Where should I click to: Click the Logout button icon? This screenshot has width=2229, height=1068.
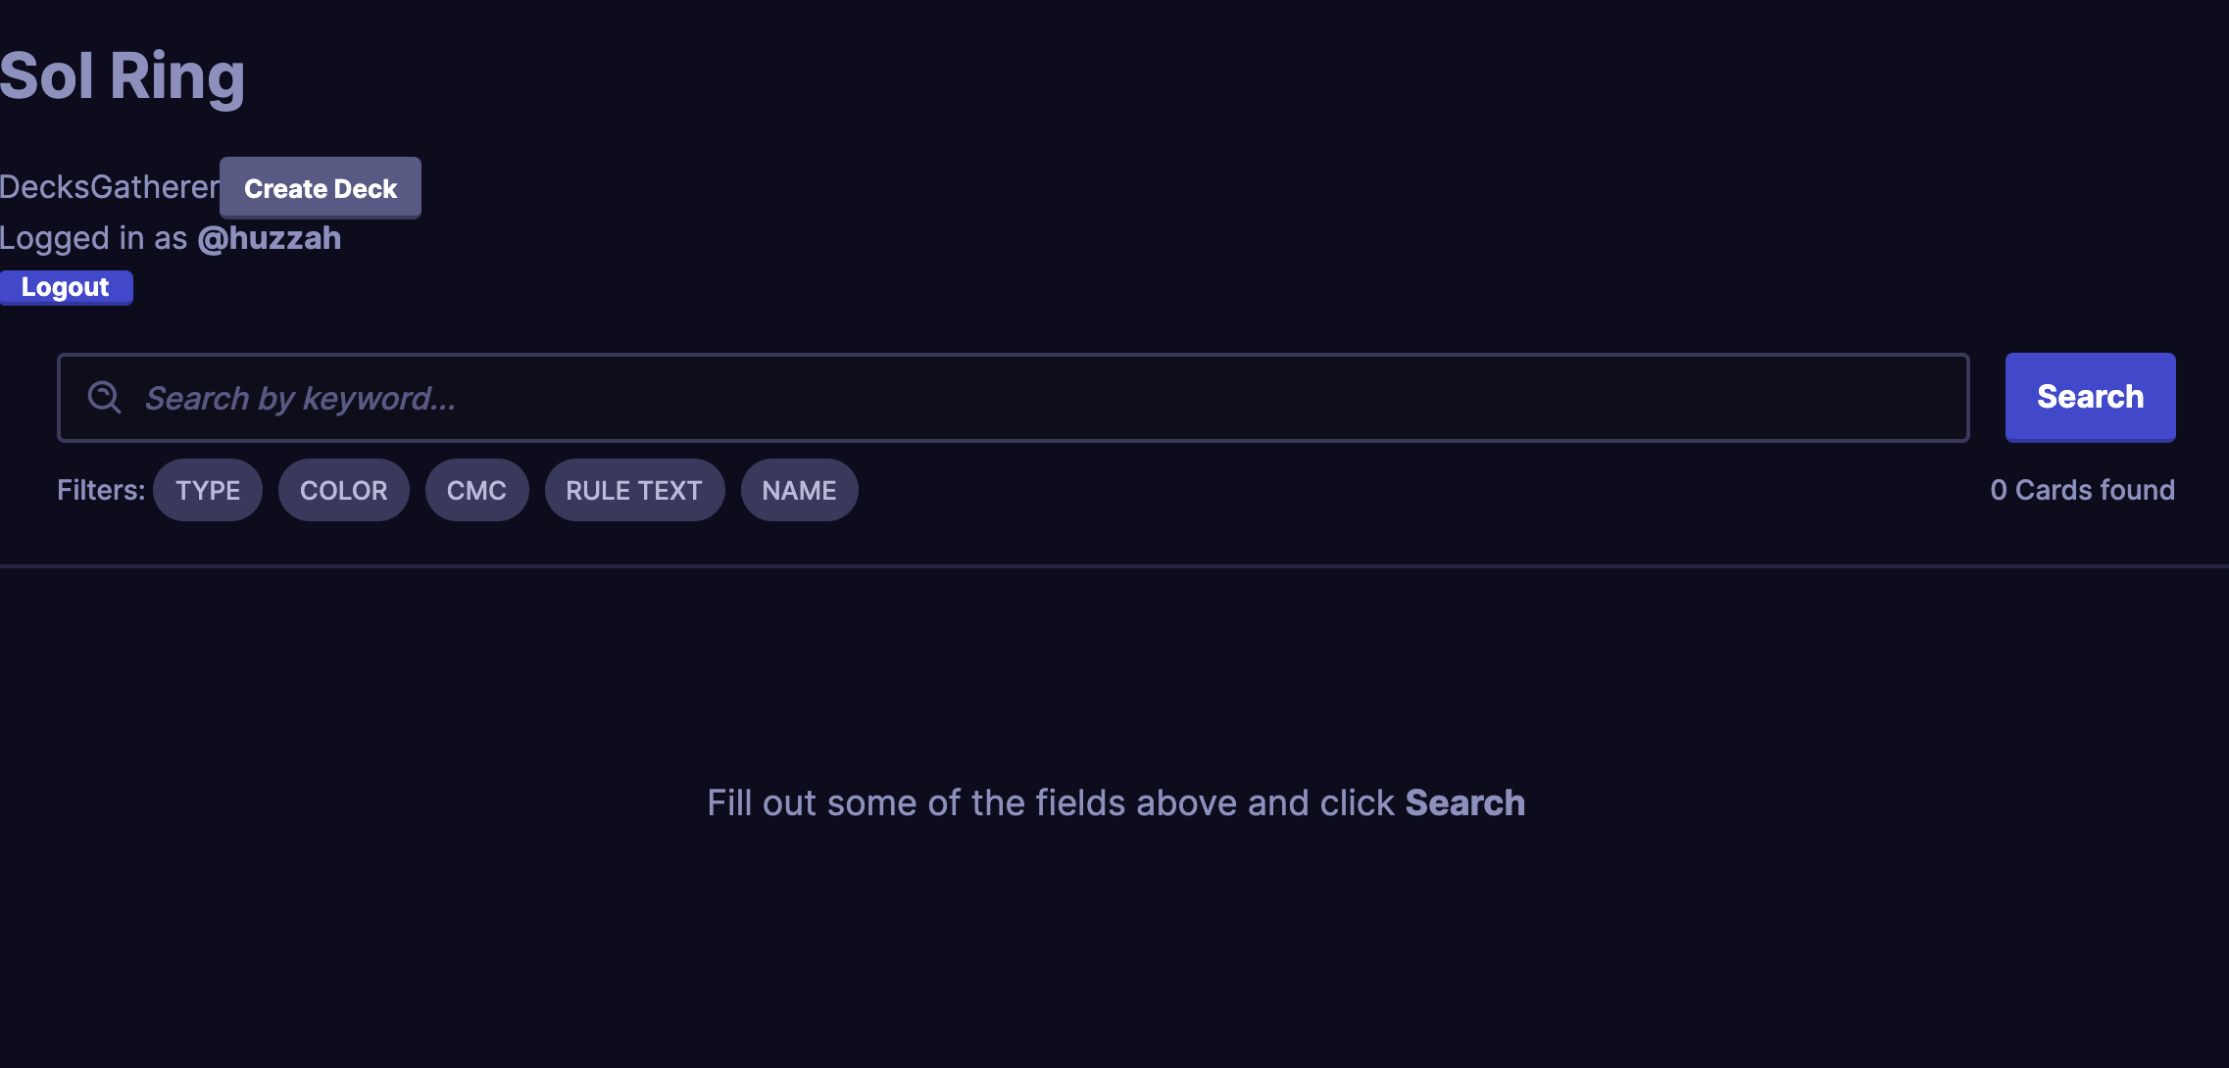[66, 285]
